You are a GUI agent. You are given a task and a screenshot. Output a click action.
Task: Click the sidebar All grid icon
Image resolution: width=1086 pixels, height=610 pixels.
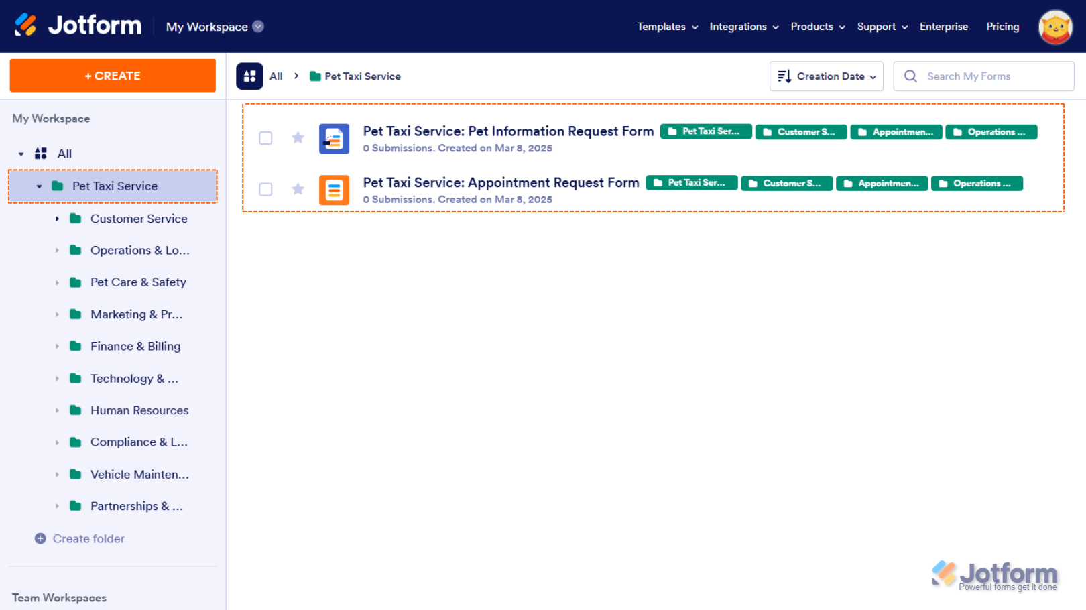pyautogui.click(x=41, y=154)
